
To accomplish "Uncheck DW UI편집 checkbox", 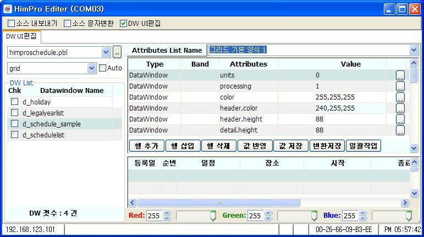I will pyautogui.click(x=123, y=24).
